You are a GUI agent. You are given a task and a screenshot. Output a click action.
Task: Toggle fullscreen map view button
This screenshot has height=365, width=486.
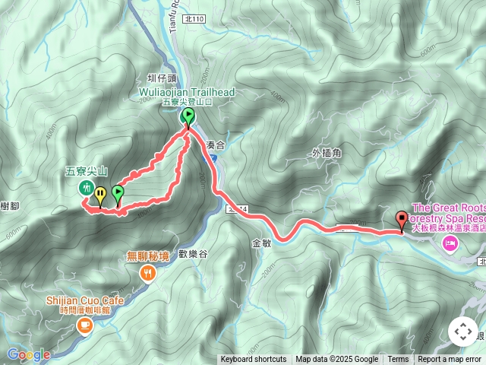[463, 332]
